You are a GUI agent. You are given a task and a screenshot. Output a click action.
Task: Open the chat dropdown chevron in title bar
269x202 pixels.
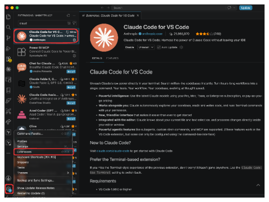234,8
